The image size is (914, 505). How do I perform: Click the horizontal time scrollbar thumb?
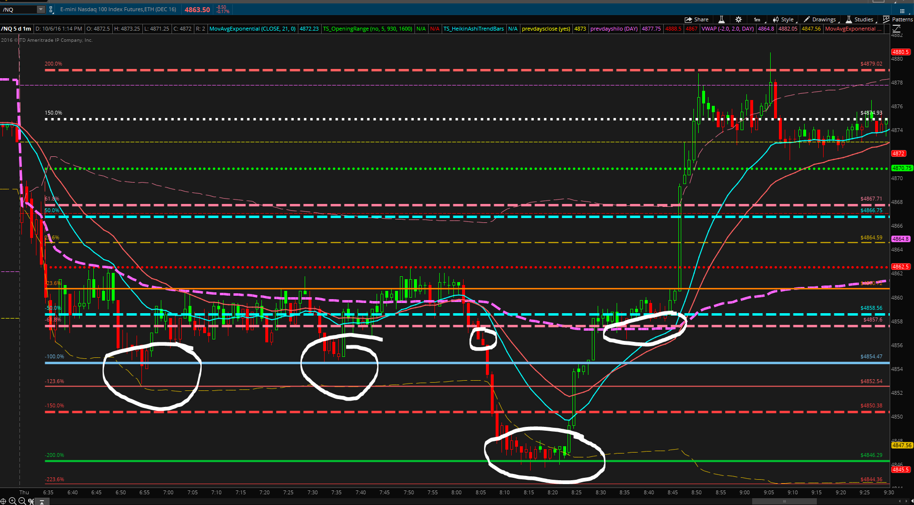click(x=784, y=501)
